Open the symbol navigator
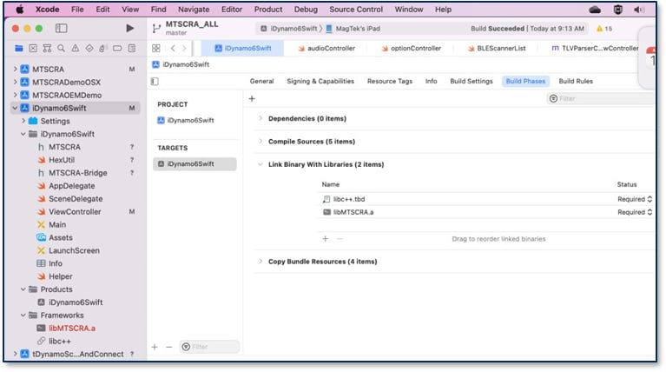This screenshot has height=372, width=666. pos(47,48)
